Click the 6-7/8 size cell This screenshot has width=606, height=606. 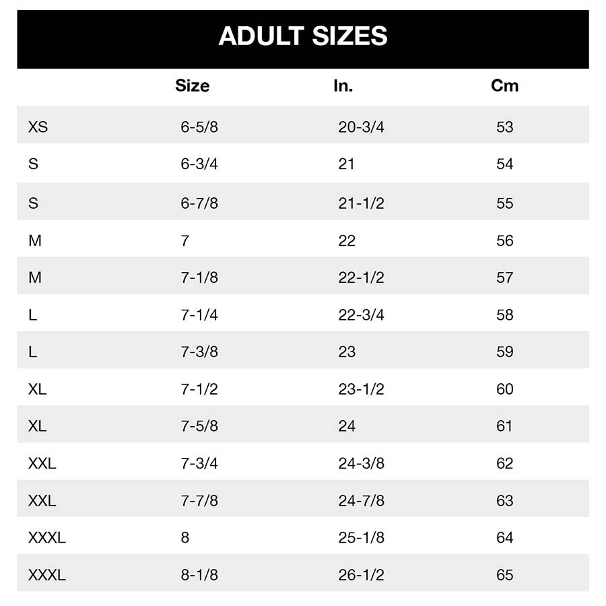[x=199, y=203]
